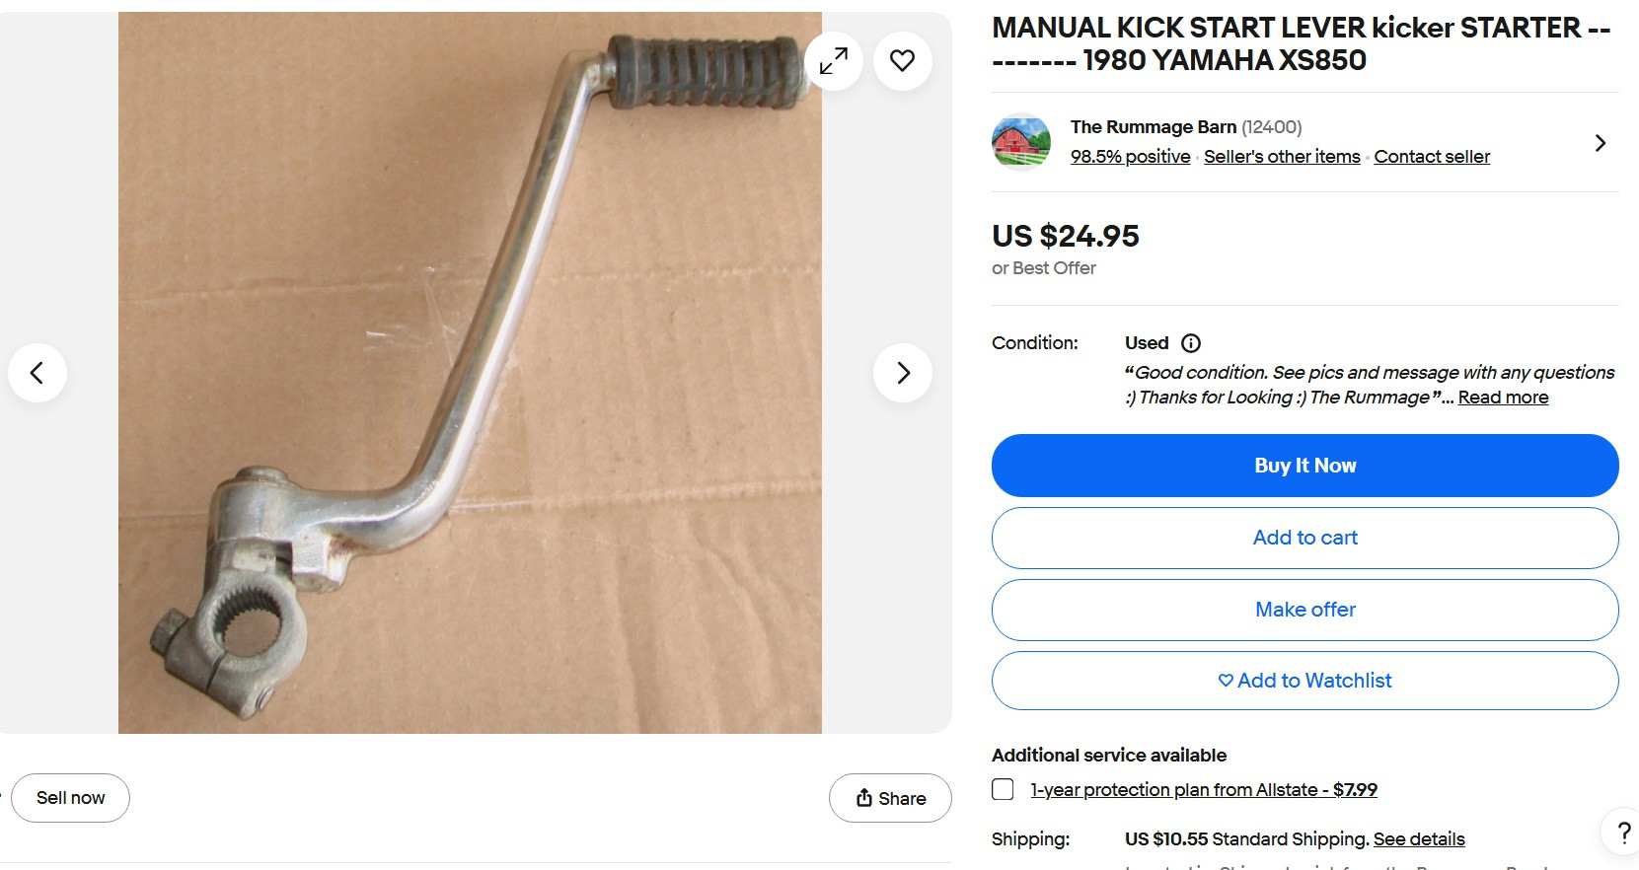Expand seller details with the right chevron
1639x870 pixels.
[x=1600, y=142]
